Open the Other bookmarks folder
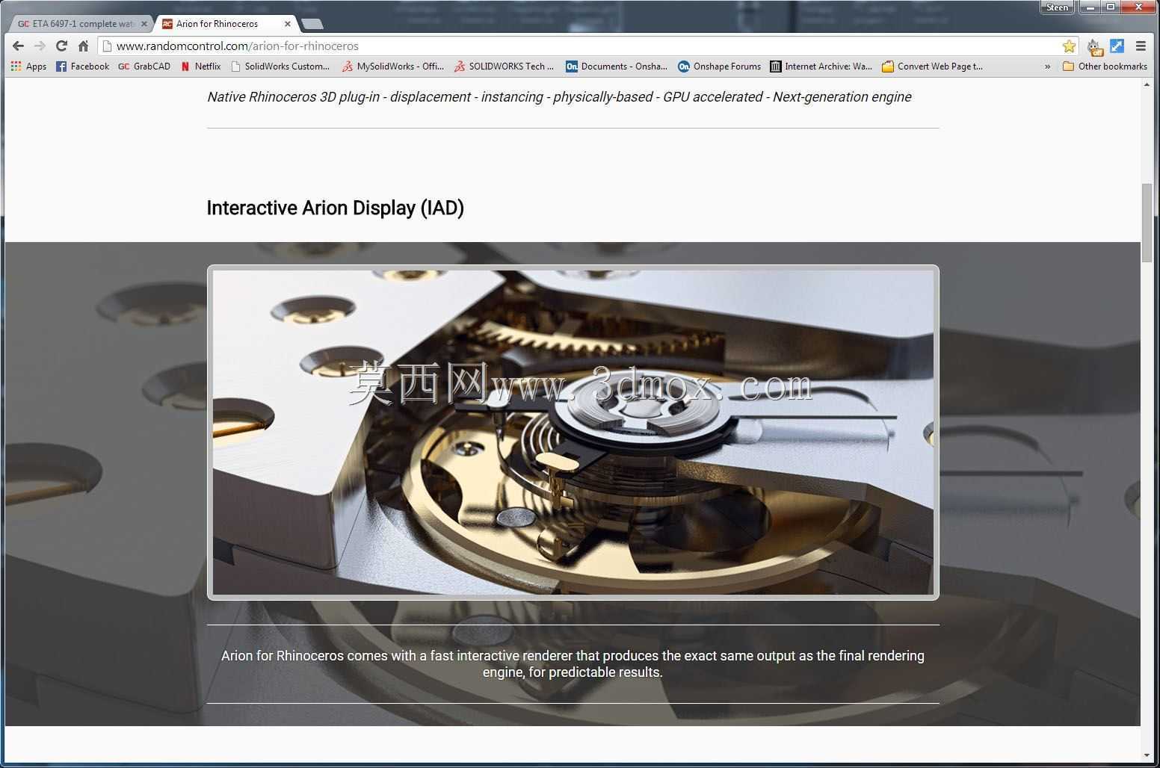Image resolution: width=1160 pixels, height=768 pixels. point(1105,66)
